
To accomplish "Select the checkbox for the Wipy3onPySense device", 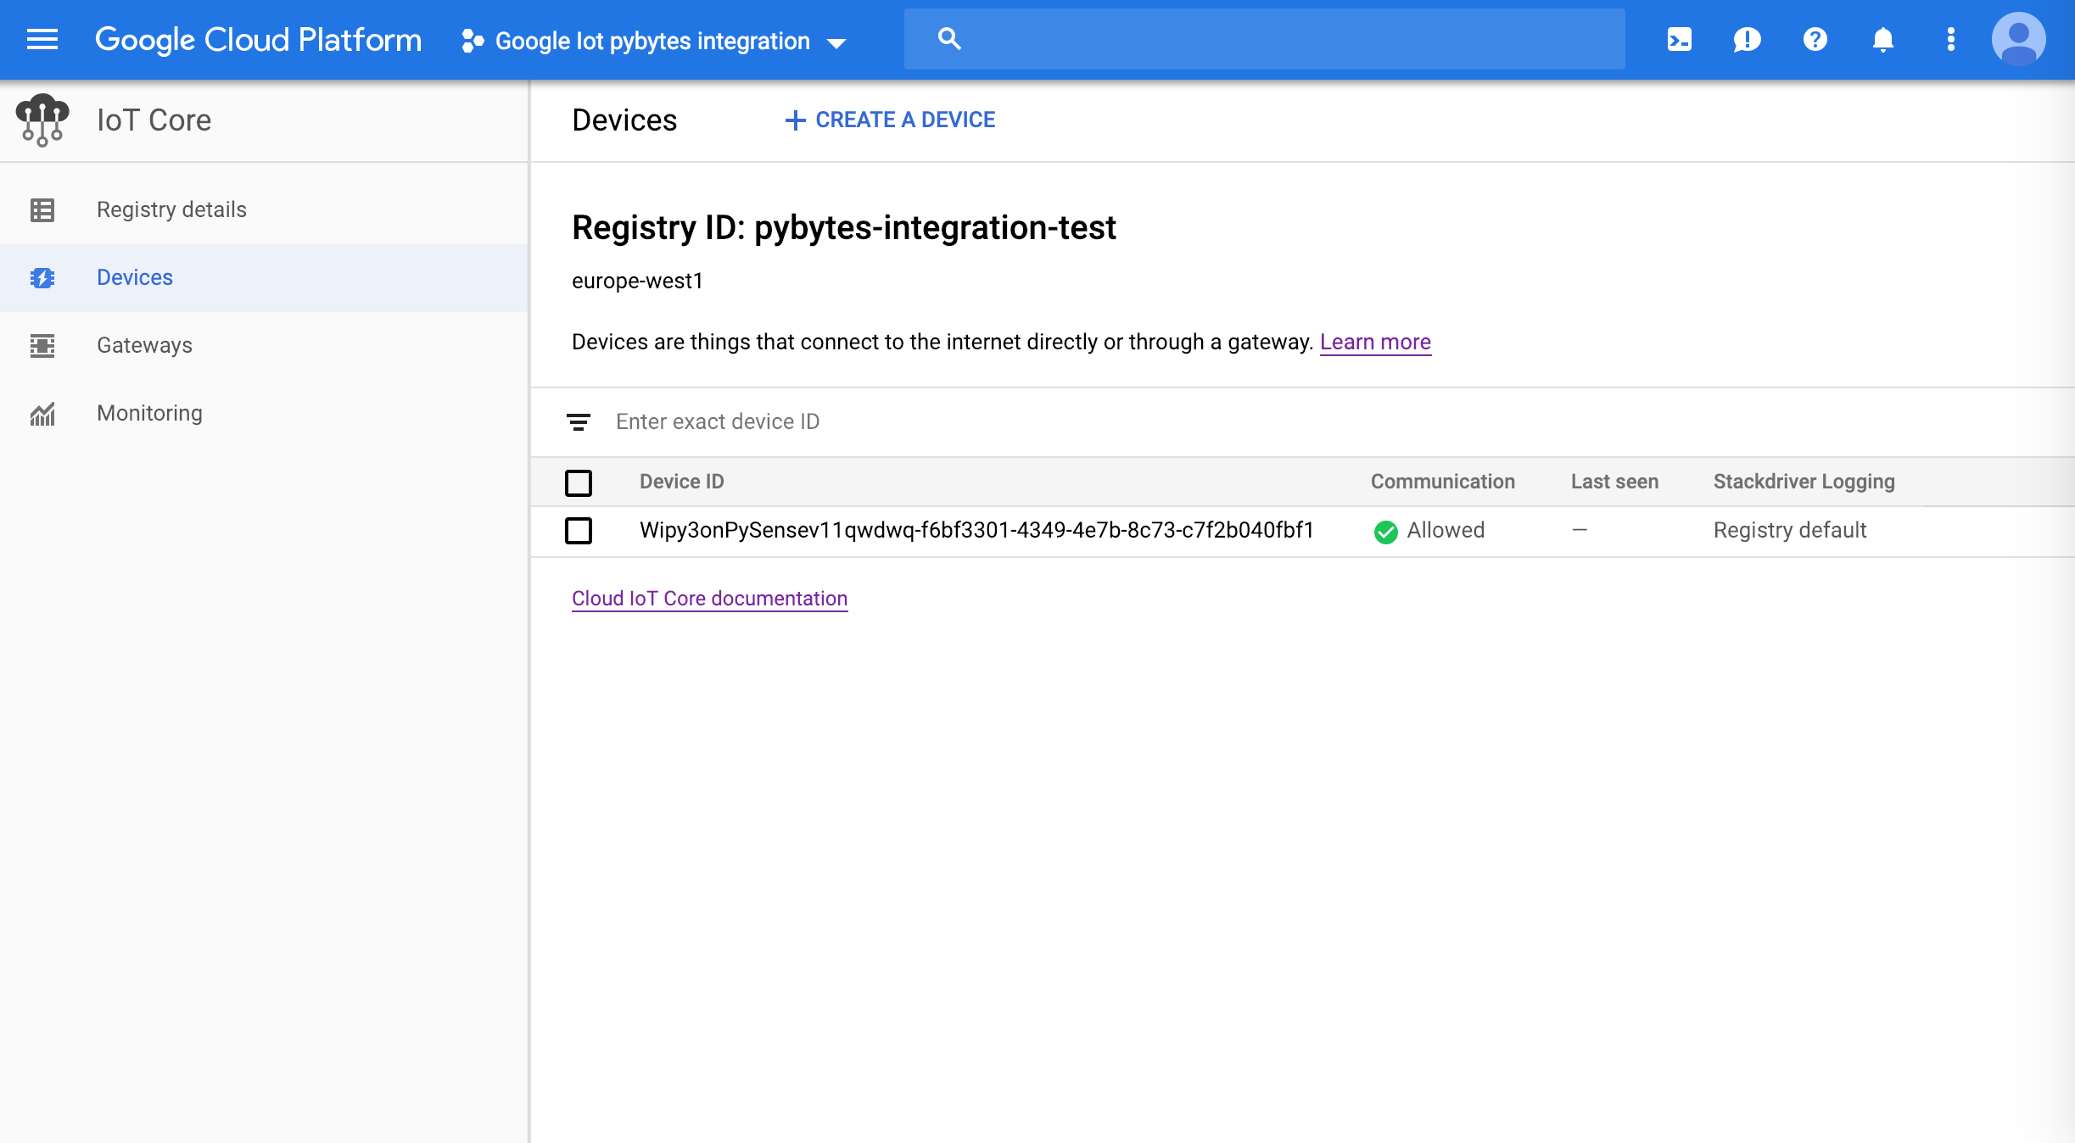I will 579,531.
